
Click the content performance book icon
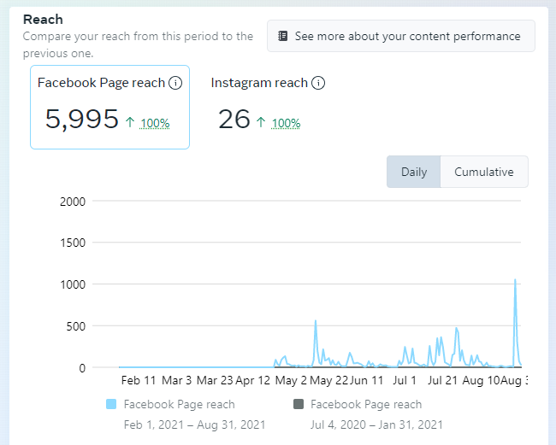(x=283, y=37)
